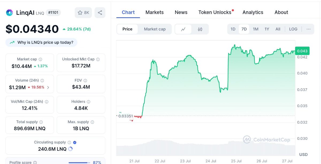Switch to line chart view
Viewport: 321px width, 164px height.
click(x=183, y=29)
